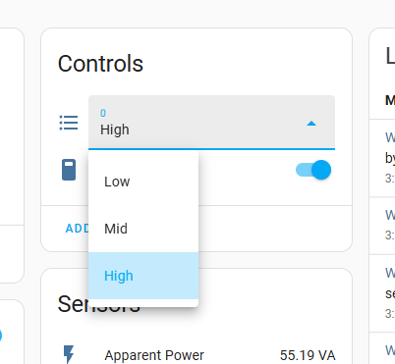This screenshot has width=395, height=364.
Task: Open the logbook entry containing 'by'
Action: pyautogui.click(x=390, y=158)
